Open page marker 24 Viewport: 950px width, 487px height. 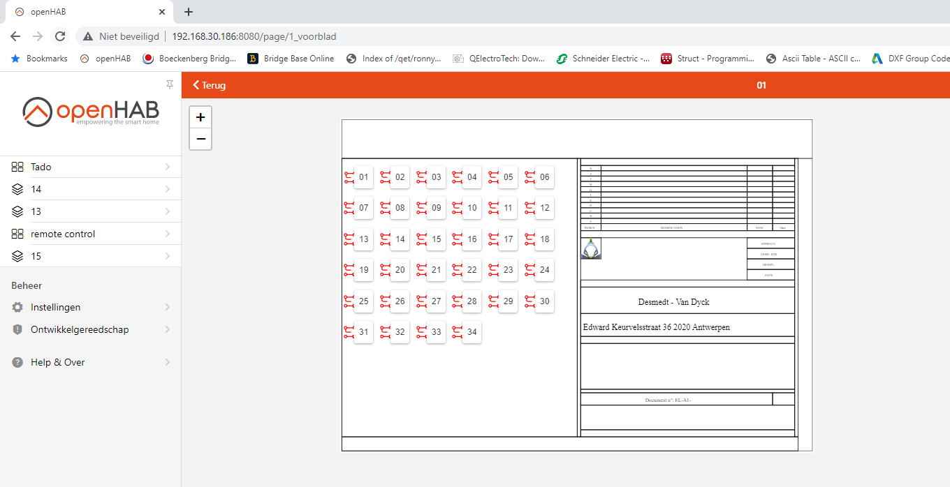tap(544, 270)
